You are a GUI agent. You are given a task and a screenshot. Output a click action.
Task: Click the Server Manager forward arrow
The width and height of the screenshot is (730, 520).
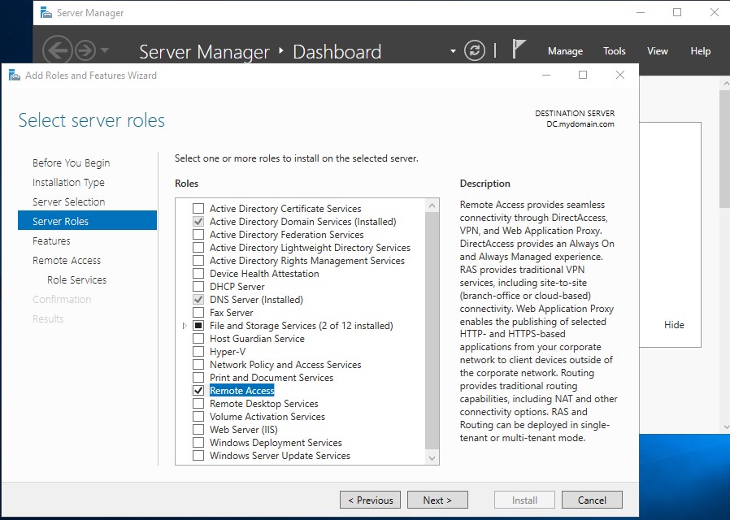(85, 50)
